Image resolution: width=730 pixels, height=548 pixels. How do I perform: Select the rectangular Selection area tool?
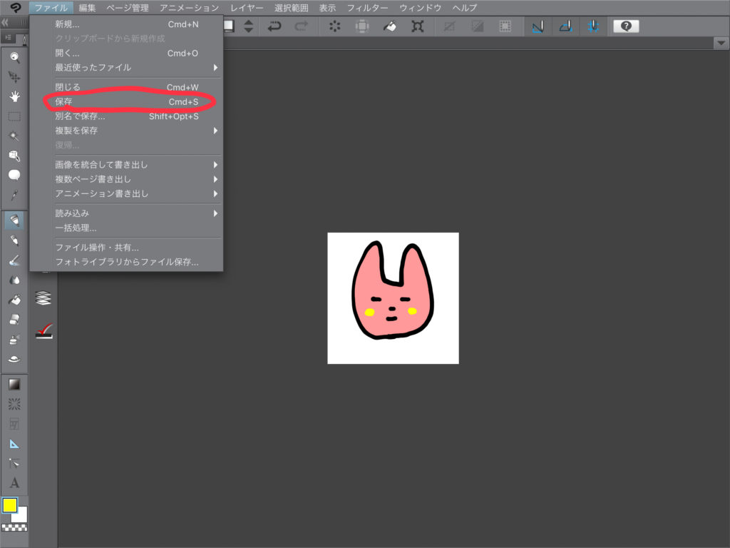[x=14, y=116]
